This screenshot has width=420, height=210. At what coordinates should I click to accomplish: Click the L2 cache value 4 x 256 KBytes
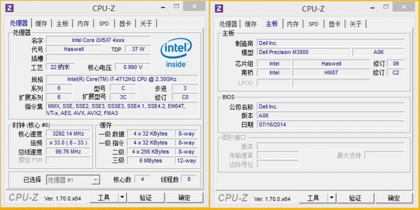[150, 152]
